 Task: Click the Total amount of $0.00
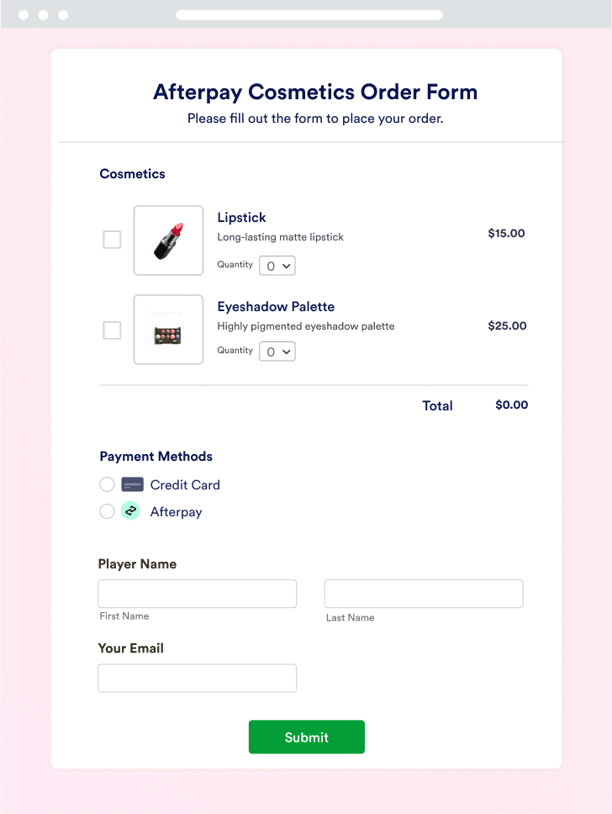pos(510,405)
